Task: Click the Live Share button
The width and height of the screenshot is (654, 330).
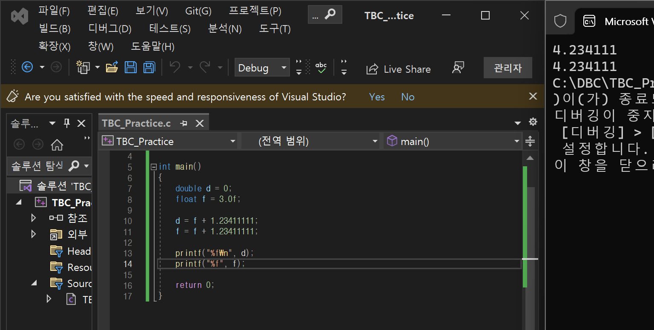Action: tap(399, 69)
